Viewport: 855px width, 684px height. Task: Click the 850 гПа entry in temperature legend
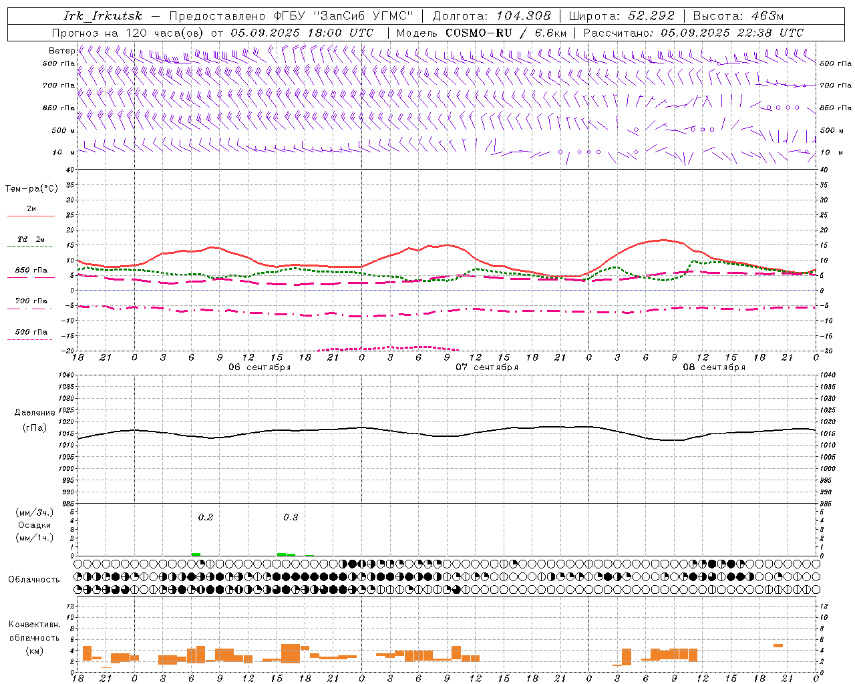[x=31, y=271]
